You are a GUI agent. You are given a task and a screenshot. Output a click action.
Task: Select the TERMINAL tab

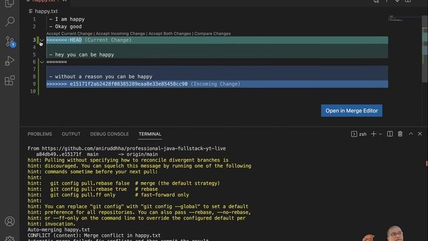tap(150, 134)
